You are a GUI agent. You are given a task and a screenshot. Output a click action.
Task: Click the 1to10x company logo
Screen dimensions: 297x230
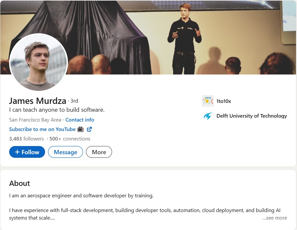tap(207, 101)
